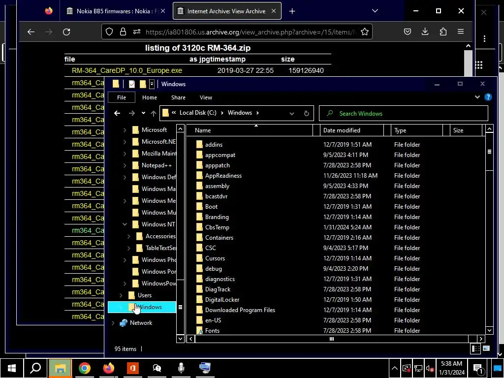Click Local Disk (C:) breadcrumb
504x378 pixels.
pos(198,113)
